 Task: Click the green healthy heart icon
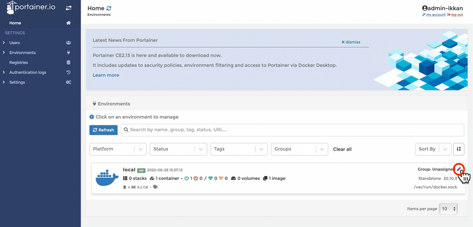click(210, 179)
